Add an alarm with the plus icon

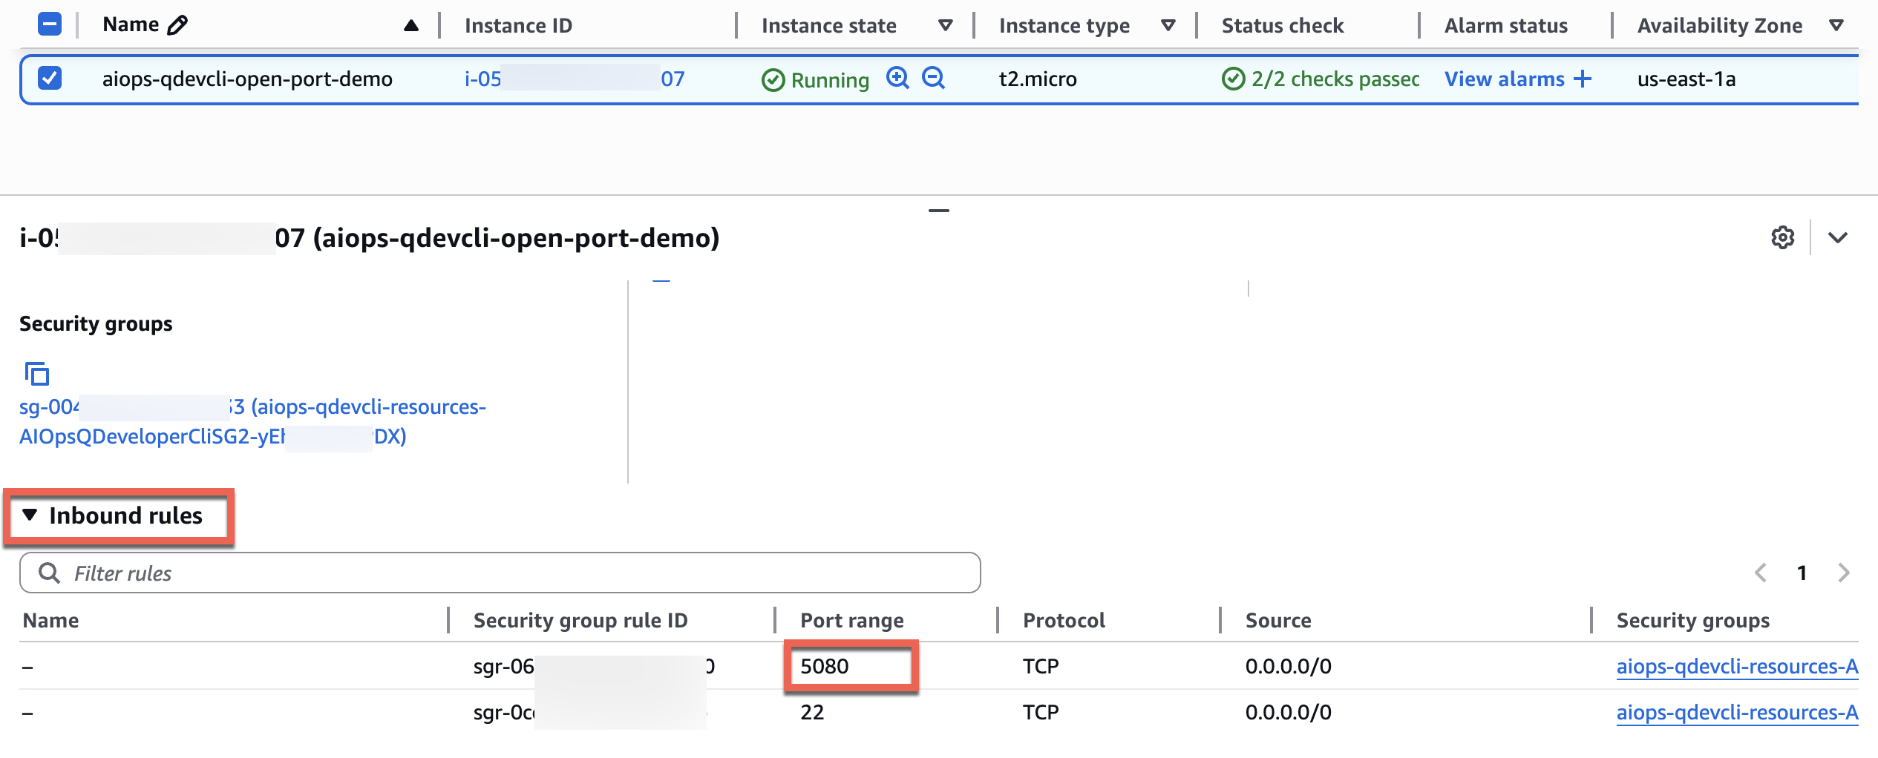coord(1583,79)
